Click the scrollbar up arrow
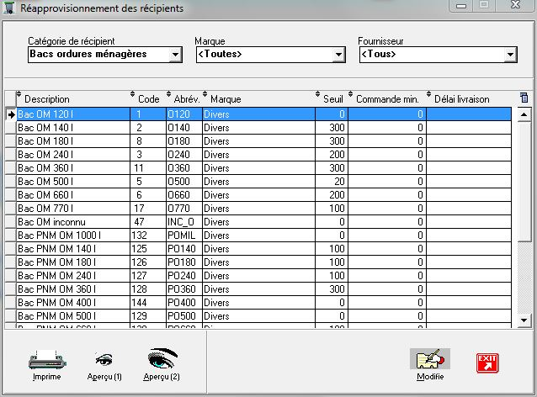The width and height of the screenshot is (537, 397). (524, 114)
